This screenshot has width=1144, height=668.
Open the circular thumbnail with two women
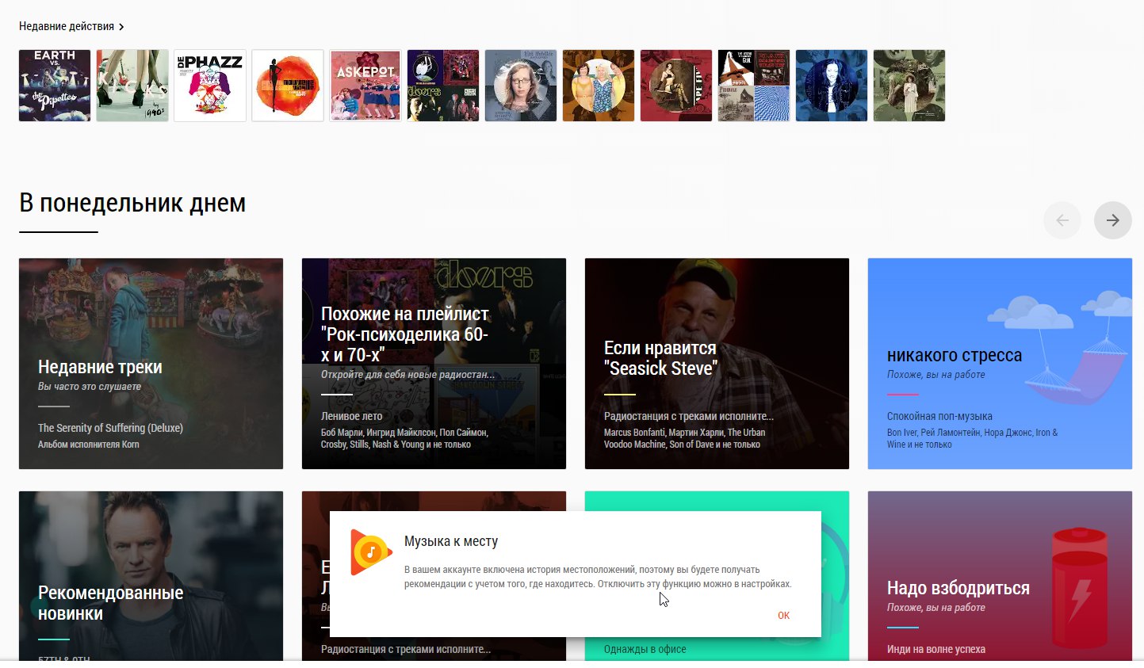(x=599, y=86)
